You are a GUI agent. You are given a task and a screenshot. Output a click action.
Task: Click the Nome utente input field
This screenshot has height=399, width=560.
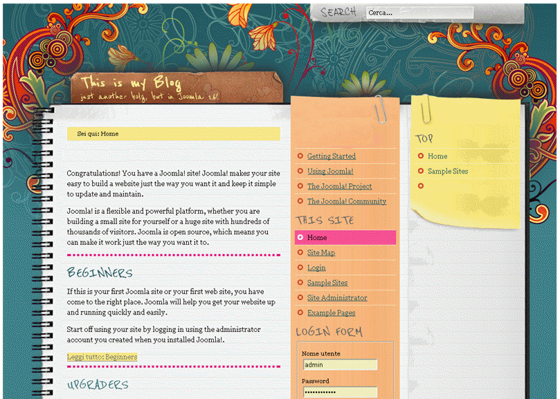[340, 364]
